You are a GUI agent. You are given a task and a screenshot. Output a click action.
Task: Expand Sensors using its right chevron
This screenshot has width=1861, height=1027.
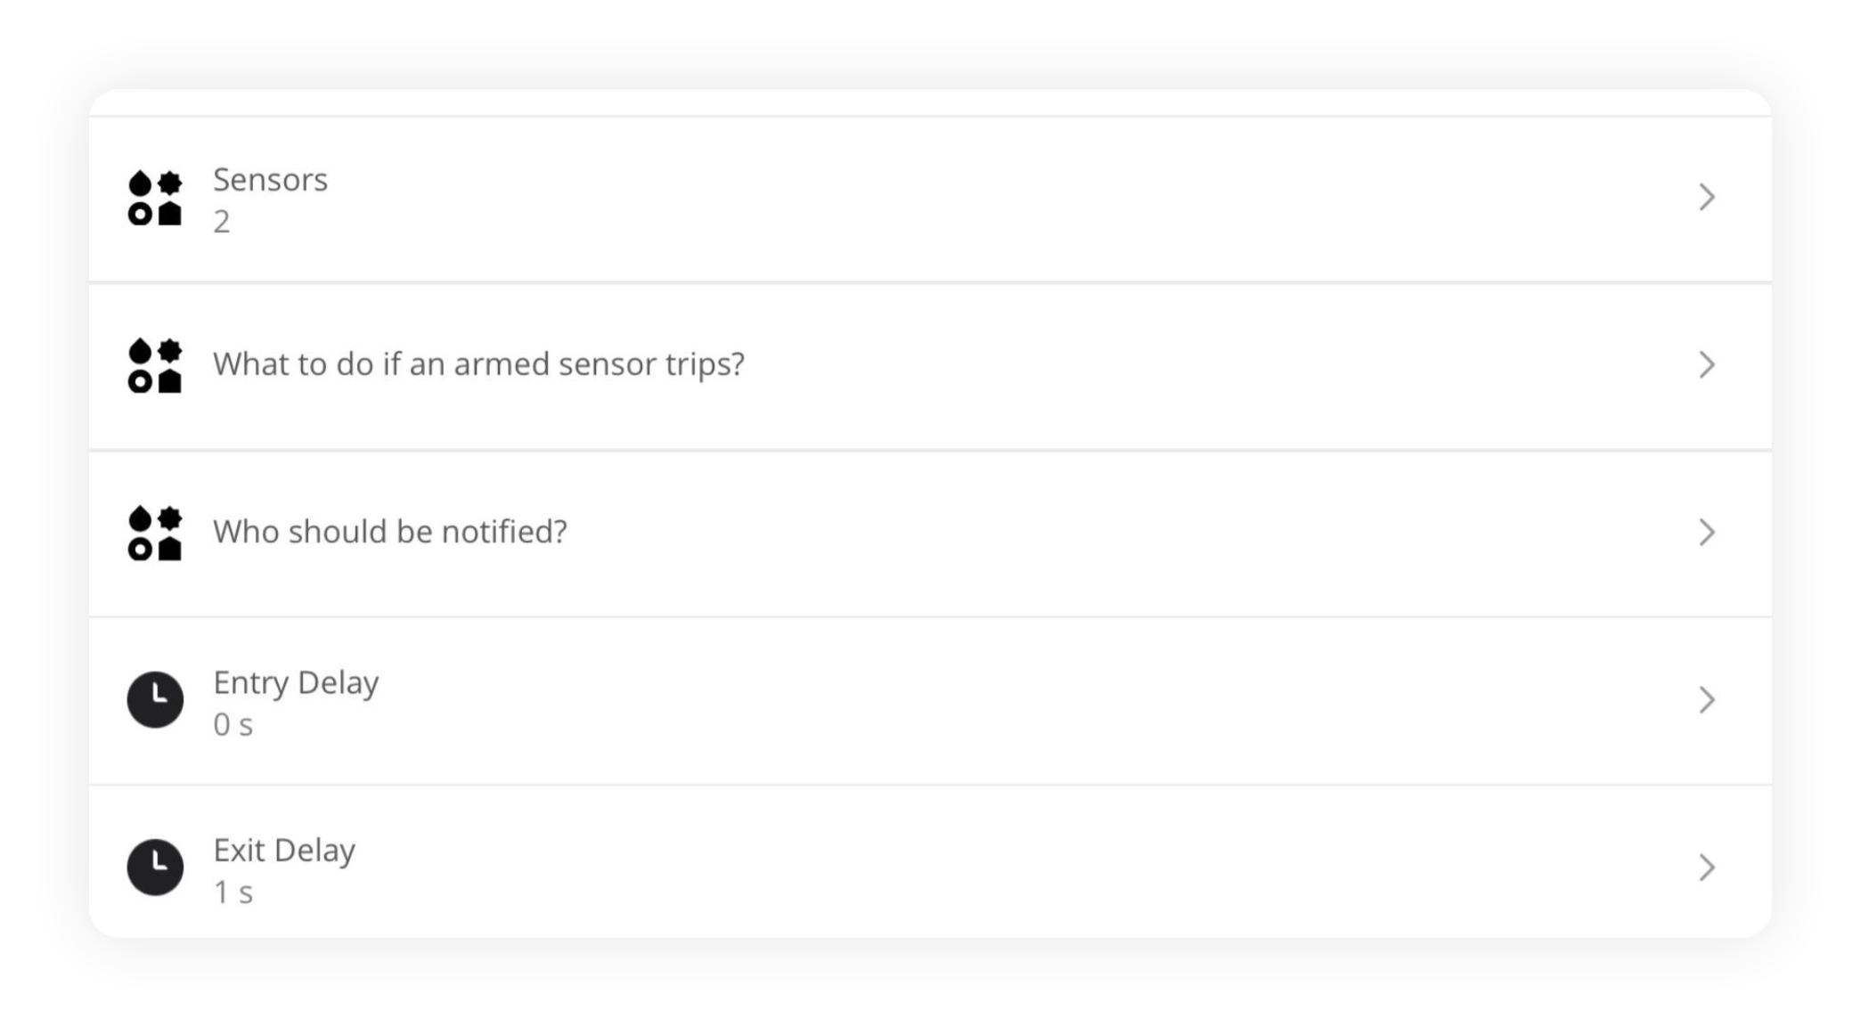[x=1707, y=198]
